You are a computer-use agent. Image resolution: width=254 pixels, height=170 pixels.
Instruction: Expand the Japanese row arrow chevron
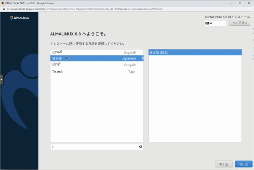[x=142, y=58]
